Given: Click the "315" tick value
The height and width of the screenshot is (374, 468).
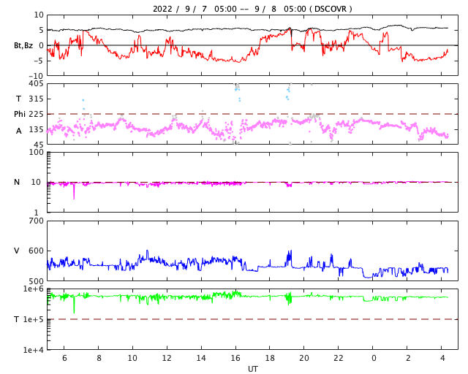Looking at the screenshot, I should pos(36,99).
